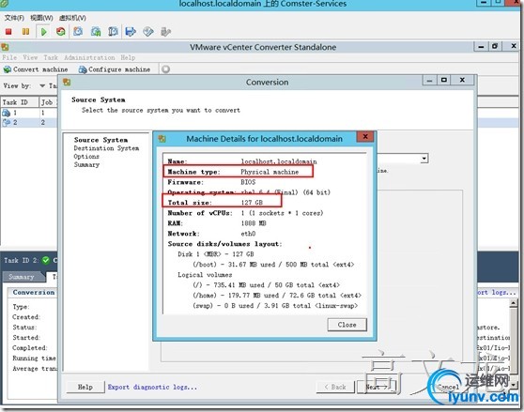Click '1 (1 sockets * 1 cores)' vCPU value
The width and height of the screenshot is (524, 412).
(282, 213)
